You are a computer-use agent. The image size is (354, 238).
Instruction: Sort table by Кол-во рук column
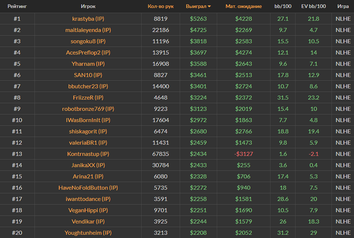pyautogui.click(x=160, y=7)
